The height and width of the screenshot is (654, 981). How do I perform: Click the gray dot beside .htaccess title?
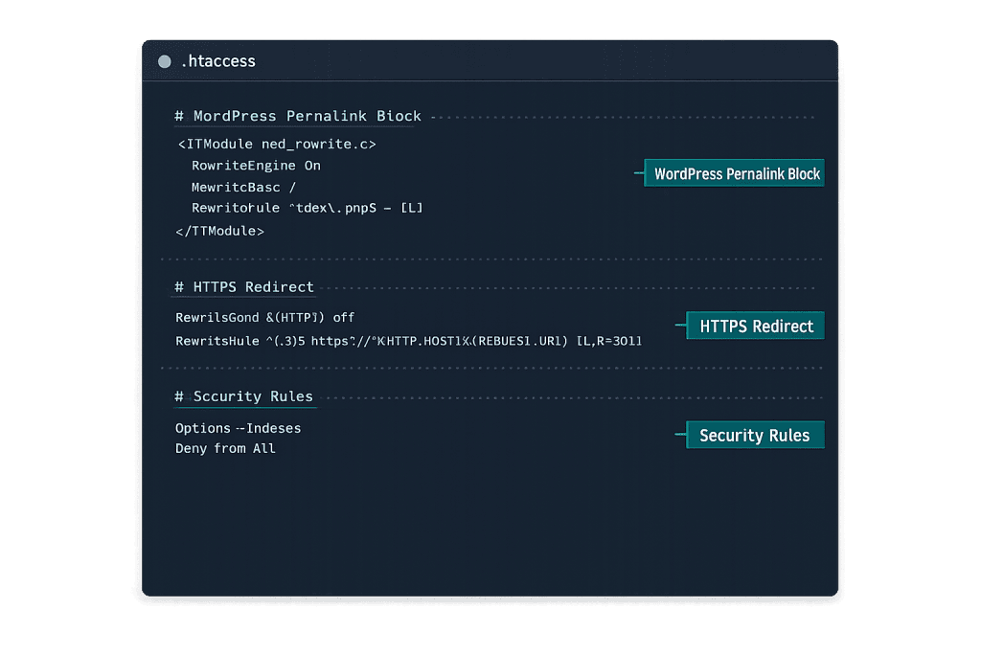point(165,61)
